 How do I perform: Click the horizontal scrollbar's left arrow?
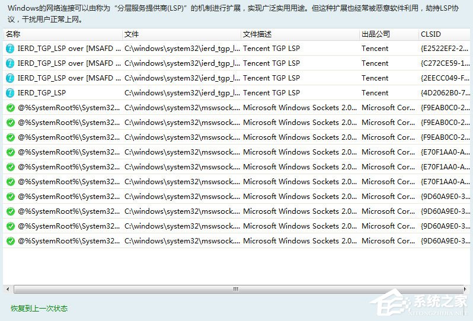[x=8, y=289]
